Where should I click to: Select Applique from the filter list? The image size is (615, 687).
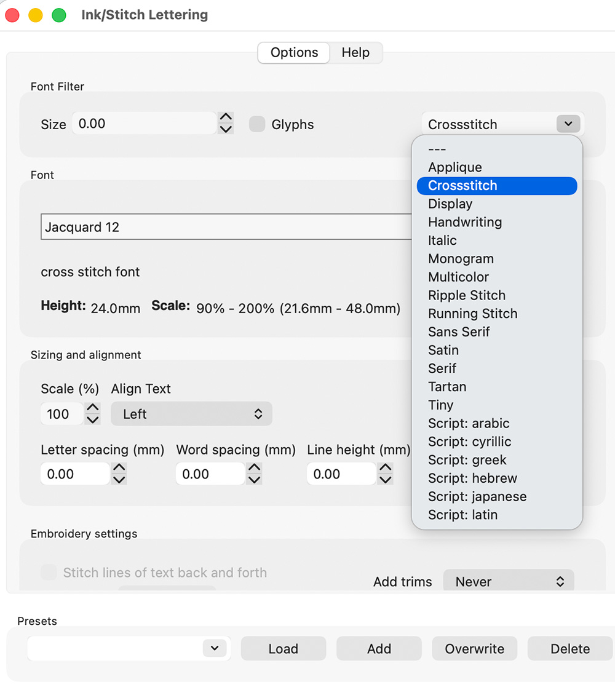[497, 167]
